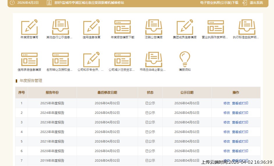274x166 pixels.
Task: Click the 报告年份 column header
Action: pos(52,92)
